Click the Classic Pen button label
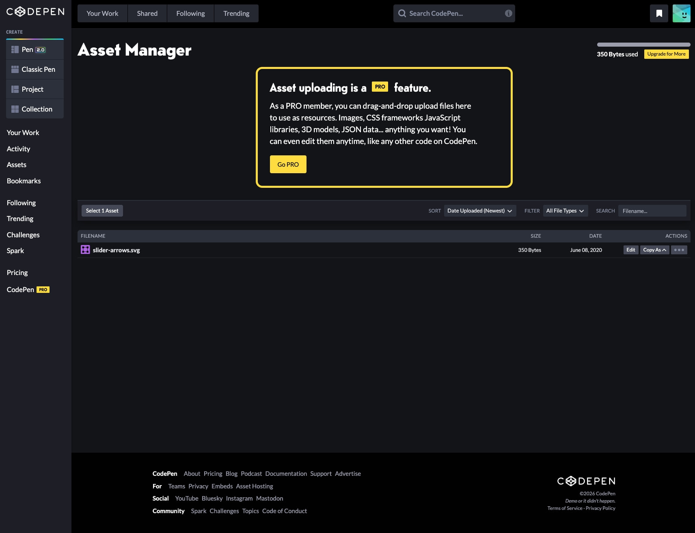 point(39,69)
